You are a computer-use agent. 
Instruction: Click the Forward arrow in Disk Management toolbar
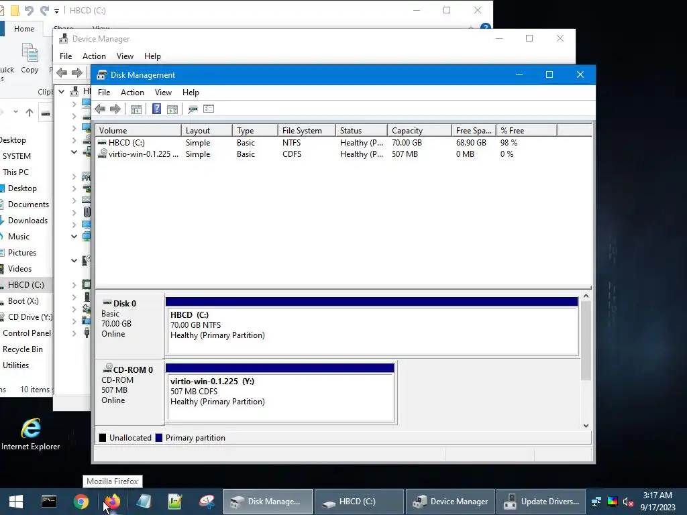115,109
